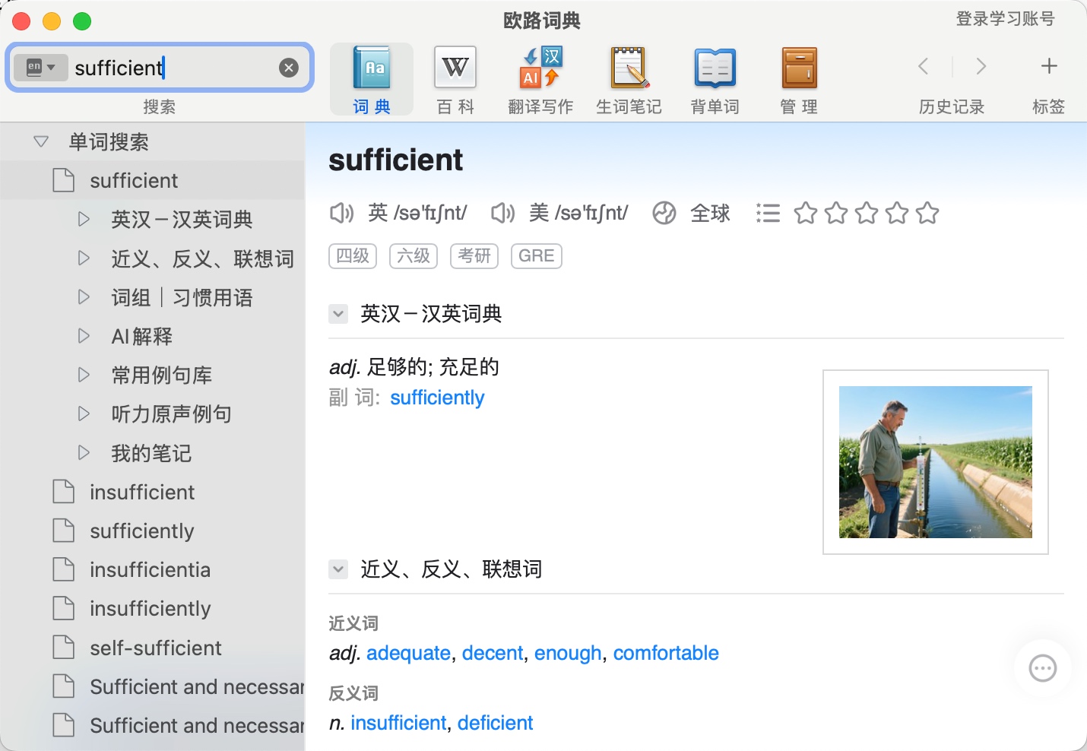Viewport: 1087px width, 751px height.
Task: Open the 翻译写作 AI translation tool
Action: click(540, 68)
